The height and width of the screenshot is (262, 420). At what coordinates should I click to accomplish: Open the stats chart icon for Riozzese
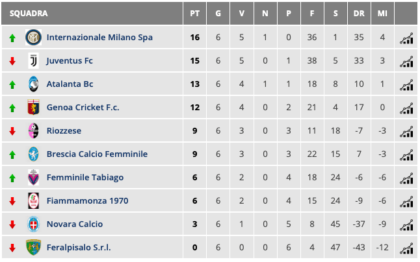point(406,131)
